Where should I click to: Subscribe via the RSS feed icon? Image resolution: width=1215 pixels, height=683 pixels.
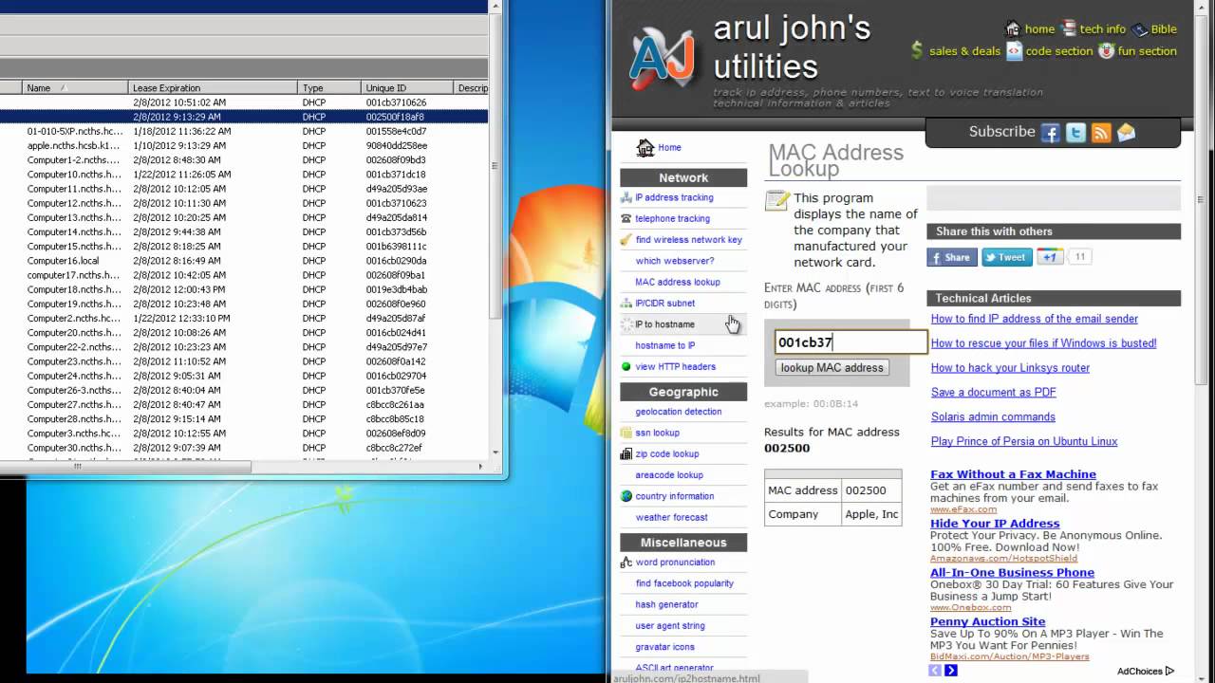(x=1101, y=133)
